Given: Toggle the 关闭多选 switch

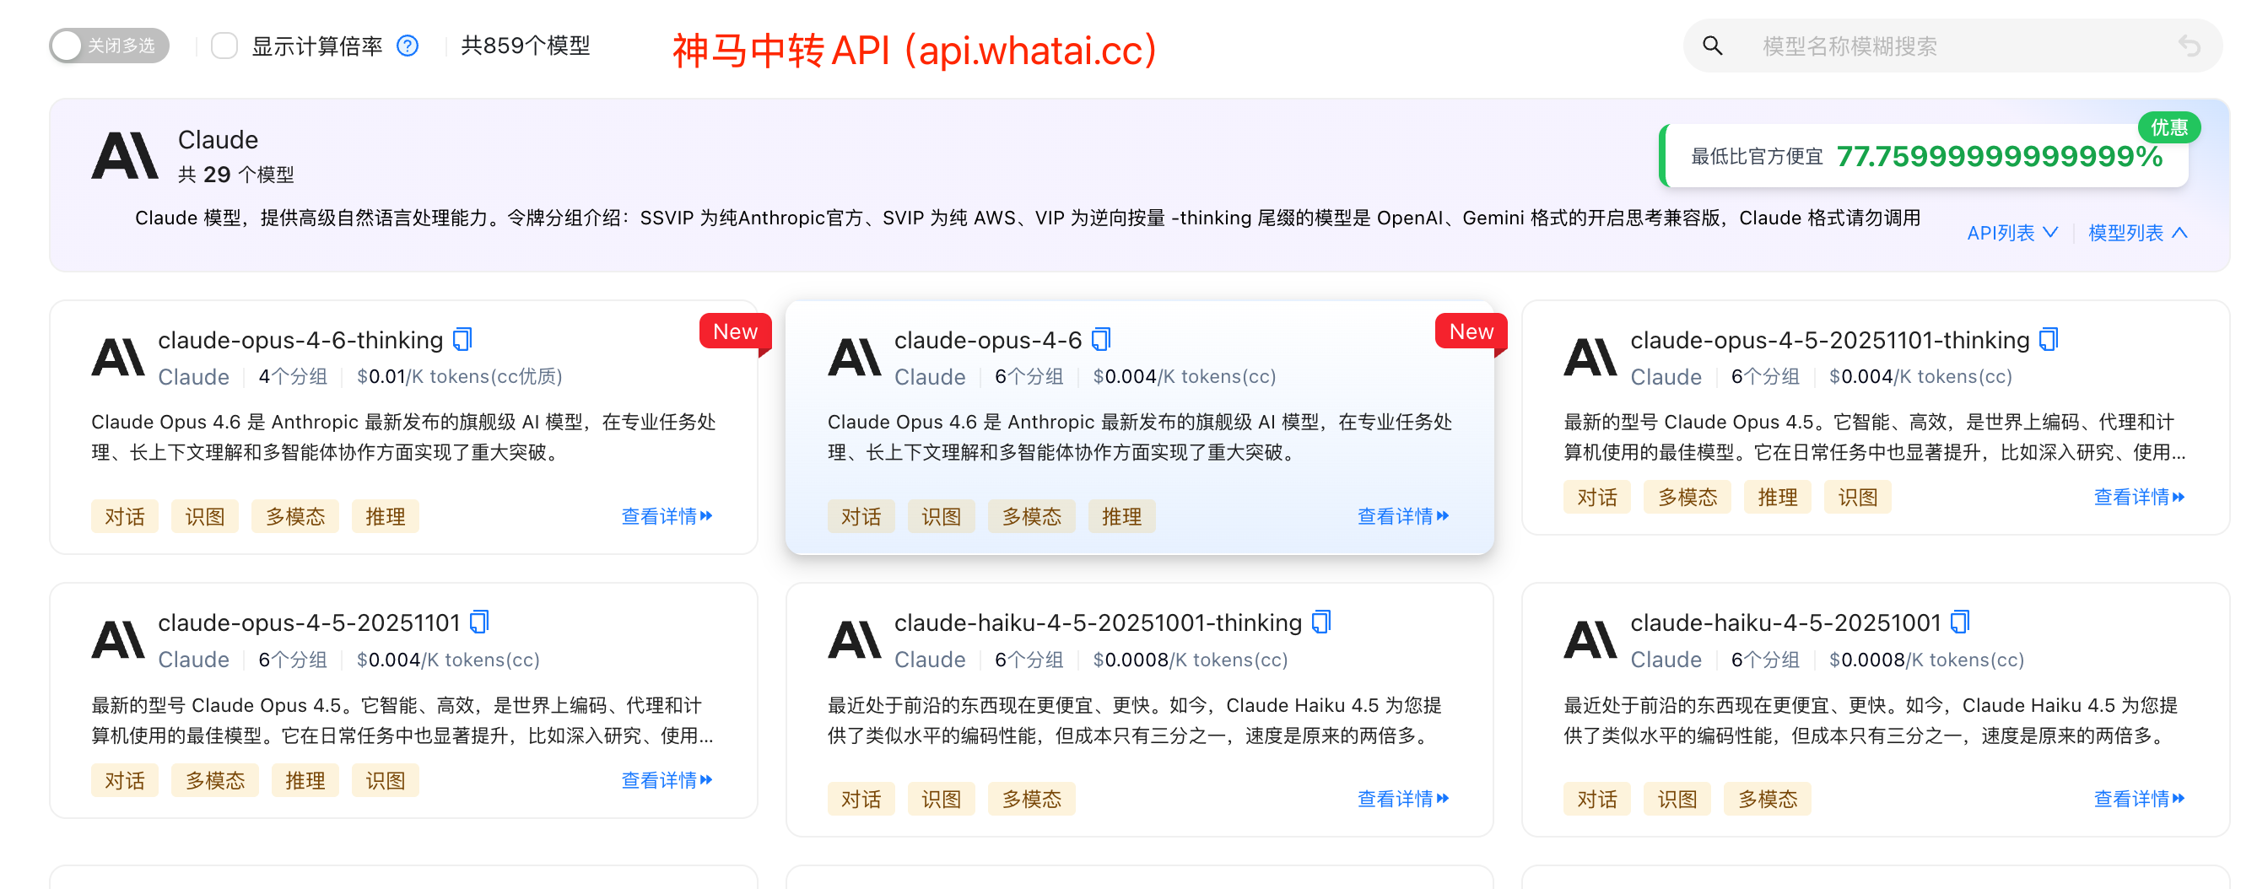Looking at the screenshot, I should (109, 46).
